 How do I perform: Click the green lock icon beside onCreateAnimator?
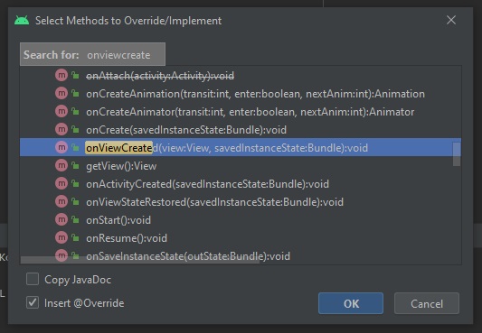tap(75, 111)
